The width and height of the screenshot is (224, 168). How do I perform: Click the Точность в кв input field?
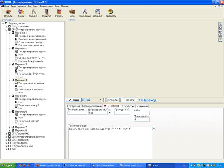click(x=77, y=112)
